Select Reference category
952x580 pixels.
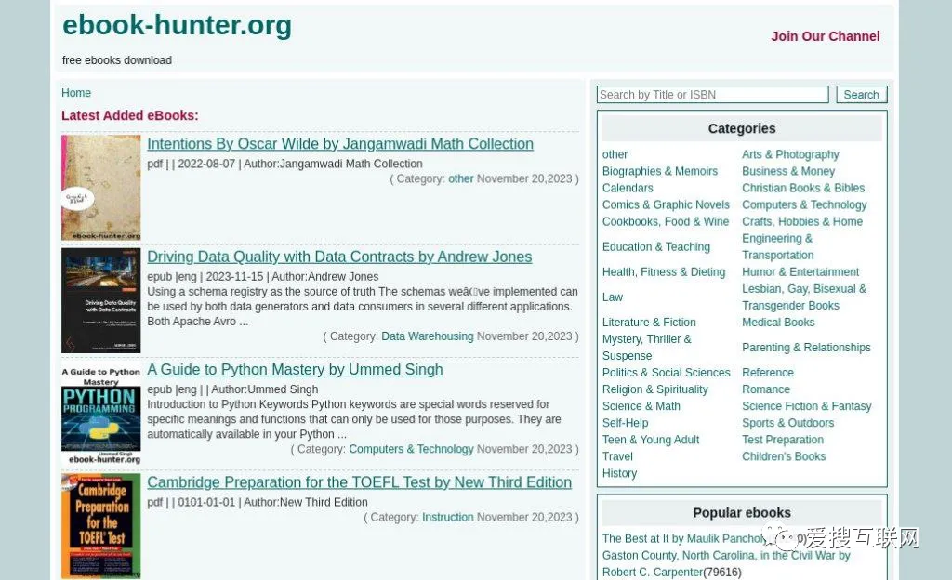(x=767, y=373)
